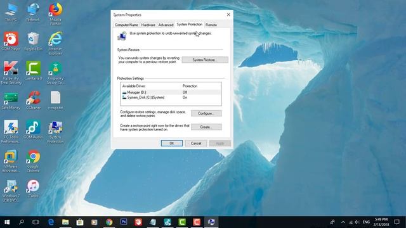
Task: Open This PC desktop icon
Action: [x=11, y=12]
